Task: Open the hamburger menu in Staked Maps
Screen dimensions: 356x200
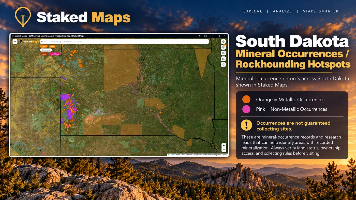Action: coord(15,42)
